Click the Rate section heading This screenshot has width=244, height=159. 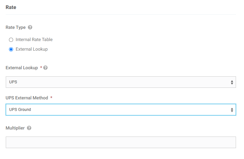[11, 7]
